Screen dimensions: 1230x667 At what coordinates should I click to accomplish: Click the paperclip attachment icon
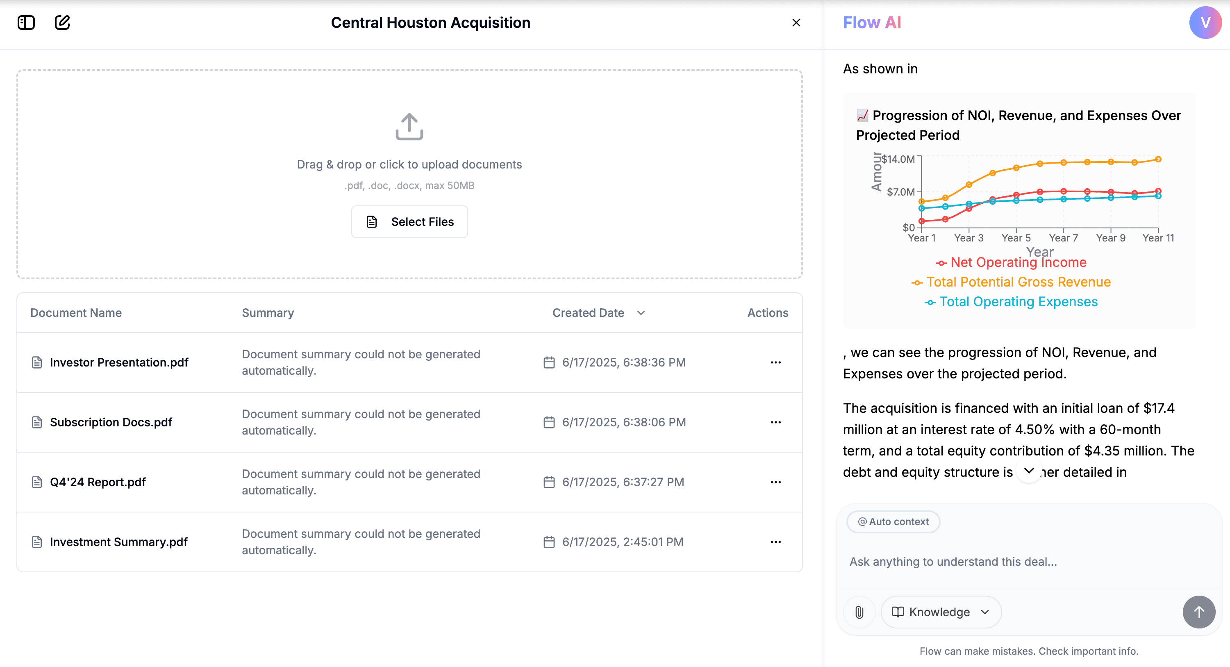pyautogui.click(x=859, y=612)
